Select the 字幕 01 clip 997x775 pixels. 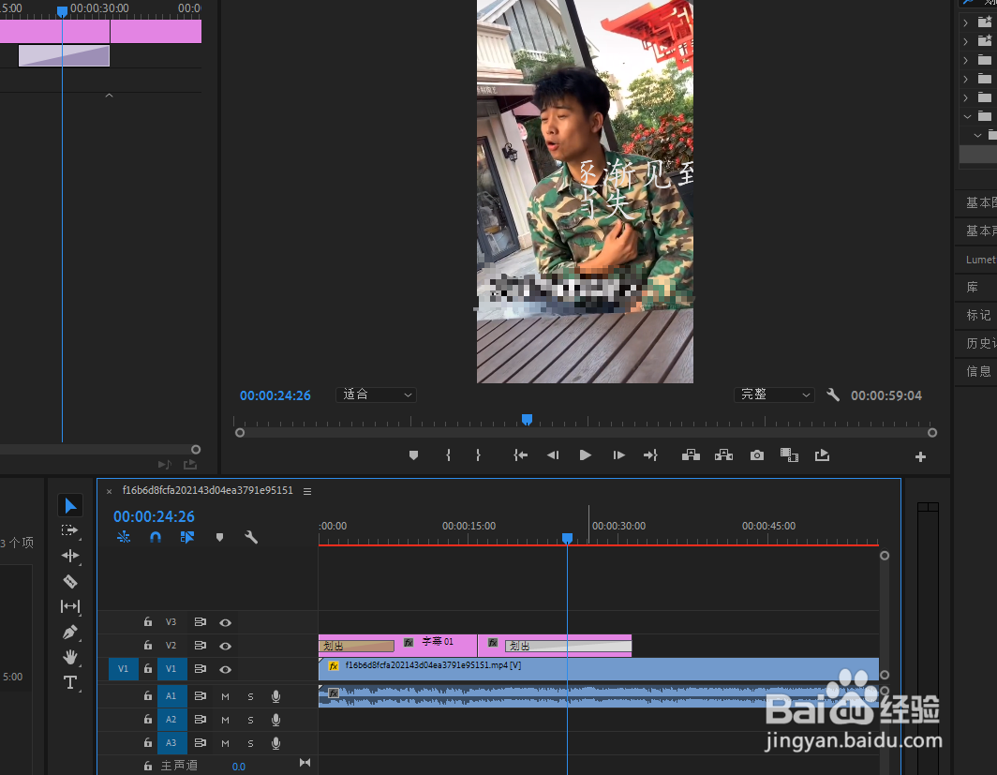coord(439,642)
